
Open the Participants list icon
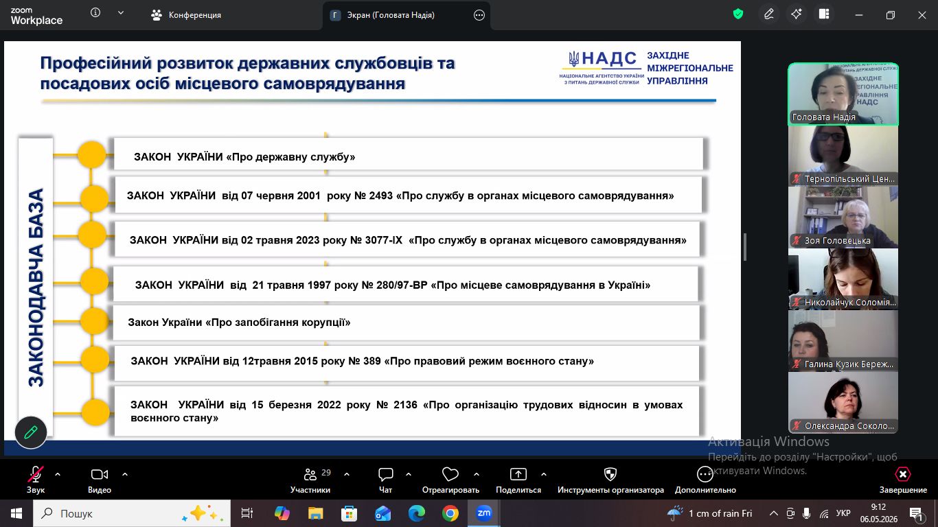[x=310, y=475]
